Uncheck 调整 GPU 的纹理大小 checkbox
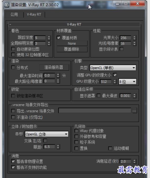 pyautogui.click(x=115, y=75)
